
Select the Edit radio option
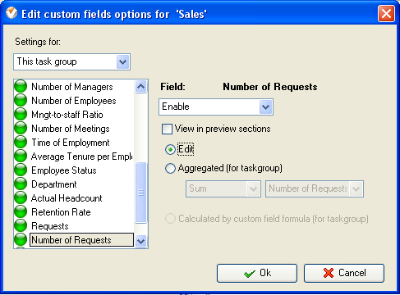coord(170,149)
